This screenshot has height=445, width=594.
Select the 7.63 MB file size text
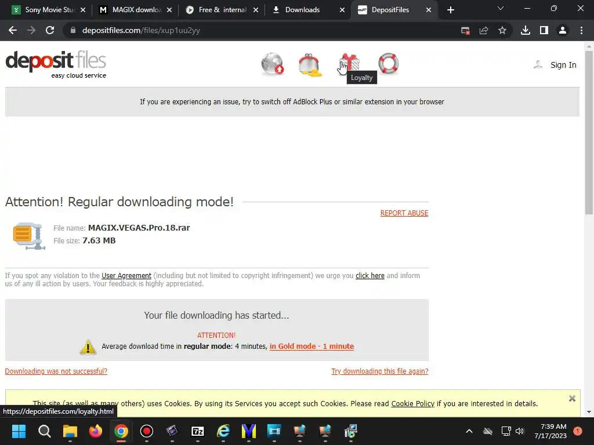coord(99,240)
